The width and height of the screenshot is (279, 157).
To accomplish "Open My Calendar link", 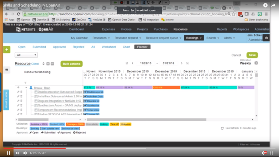I will click(79, 38).
